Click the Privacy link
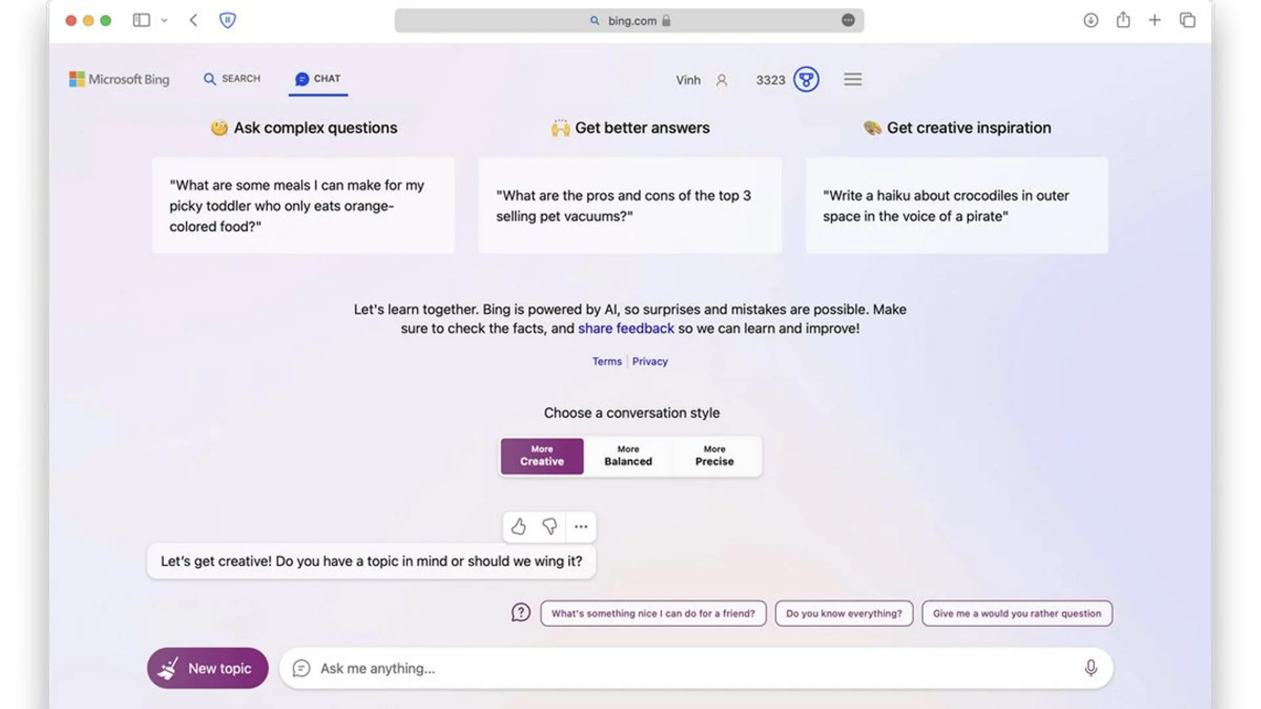Viewport: 1261px width, 709px height. pos(650,362)
